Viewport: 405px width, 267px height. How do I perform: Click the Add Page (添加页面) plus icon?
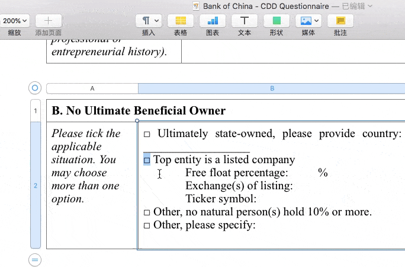(x=49, y=21)
